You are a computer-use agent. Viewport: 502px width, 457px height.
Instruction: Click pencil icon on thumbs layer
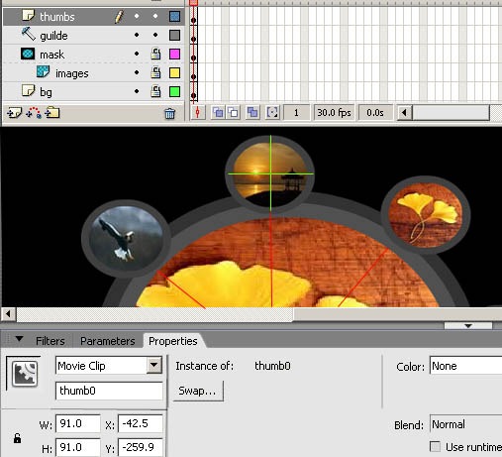point(119,17)
